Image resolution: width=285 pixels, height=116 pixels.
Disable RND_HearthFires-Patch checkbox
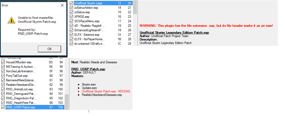pos(3,103)
